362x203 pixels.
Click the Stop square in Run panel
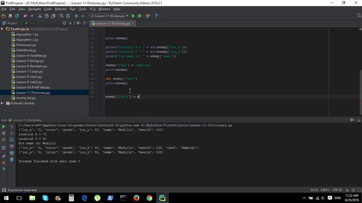click(x=3, y=133)
